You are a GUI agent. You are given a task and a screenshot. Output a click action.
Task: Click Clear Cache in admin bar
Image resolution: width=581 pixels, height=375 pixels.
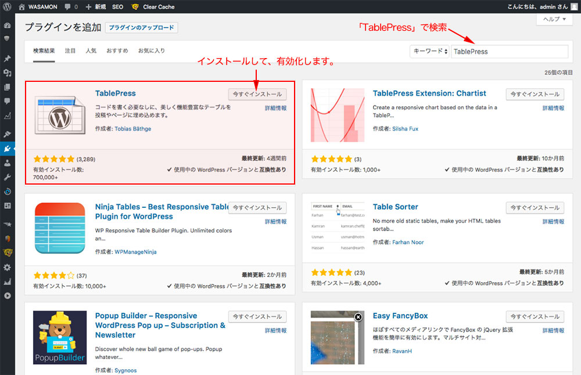point(159,6)
